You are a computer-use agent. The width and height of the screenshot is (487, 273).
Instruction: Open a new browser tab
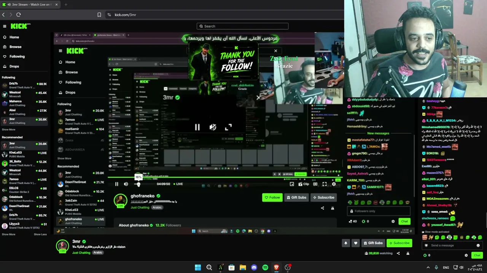(66, 5)
